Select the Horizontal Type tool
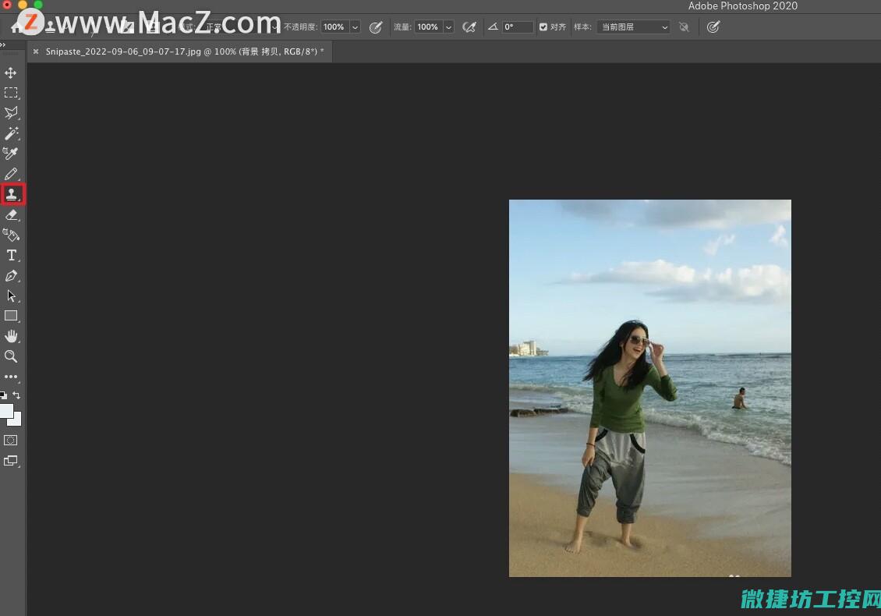The image size is (881, 616). [11, 255]
